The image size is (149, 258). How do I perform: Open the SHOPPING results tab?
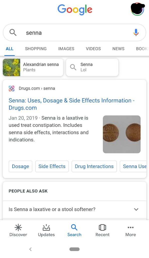coord(36,49)
